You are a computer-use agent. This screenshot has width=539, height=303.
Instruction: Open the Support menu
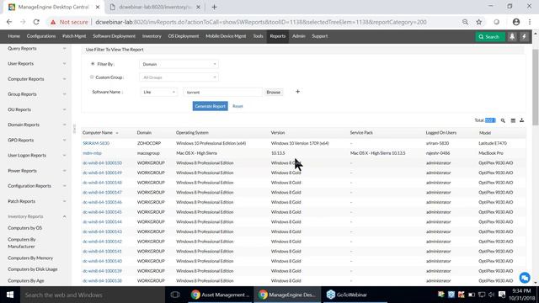tap(320, 36)
